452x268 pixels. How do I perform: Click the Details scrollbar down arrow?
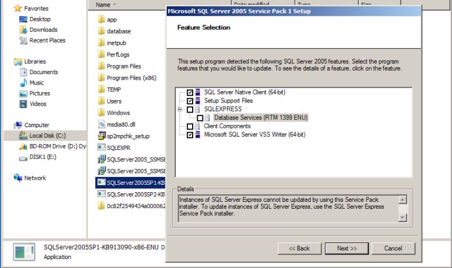[x=402, y=218]
